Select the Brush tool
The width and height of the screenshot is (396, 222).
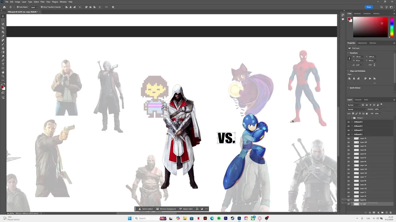pyautogui.click(x=3, y=44)
